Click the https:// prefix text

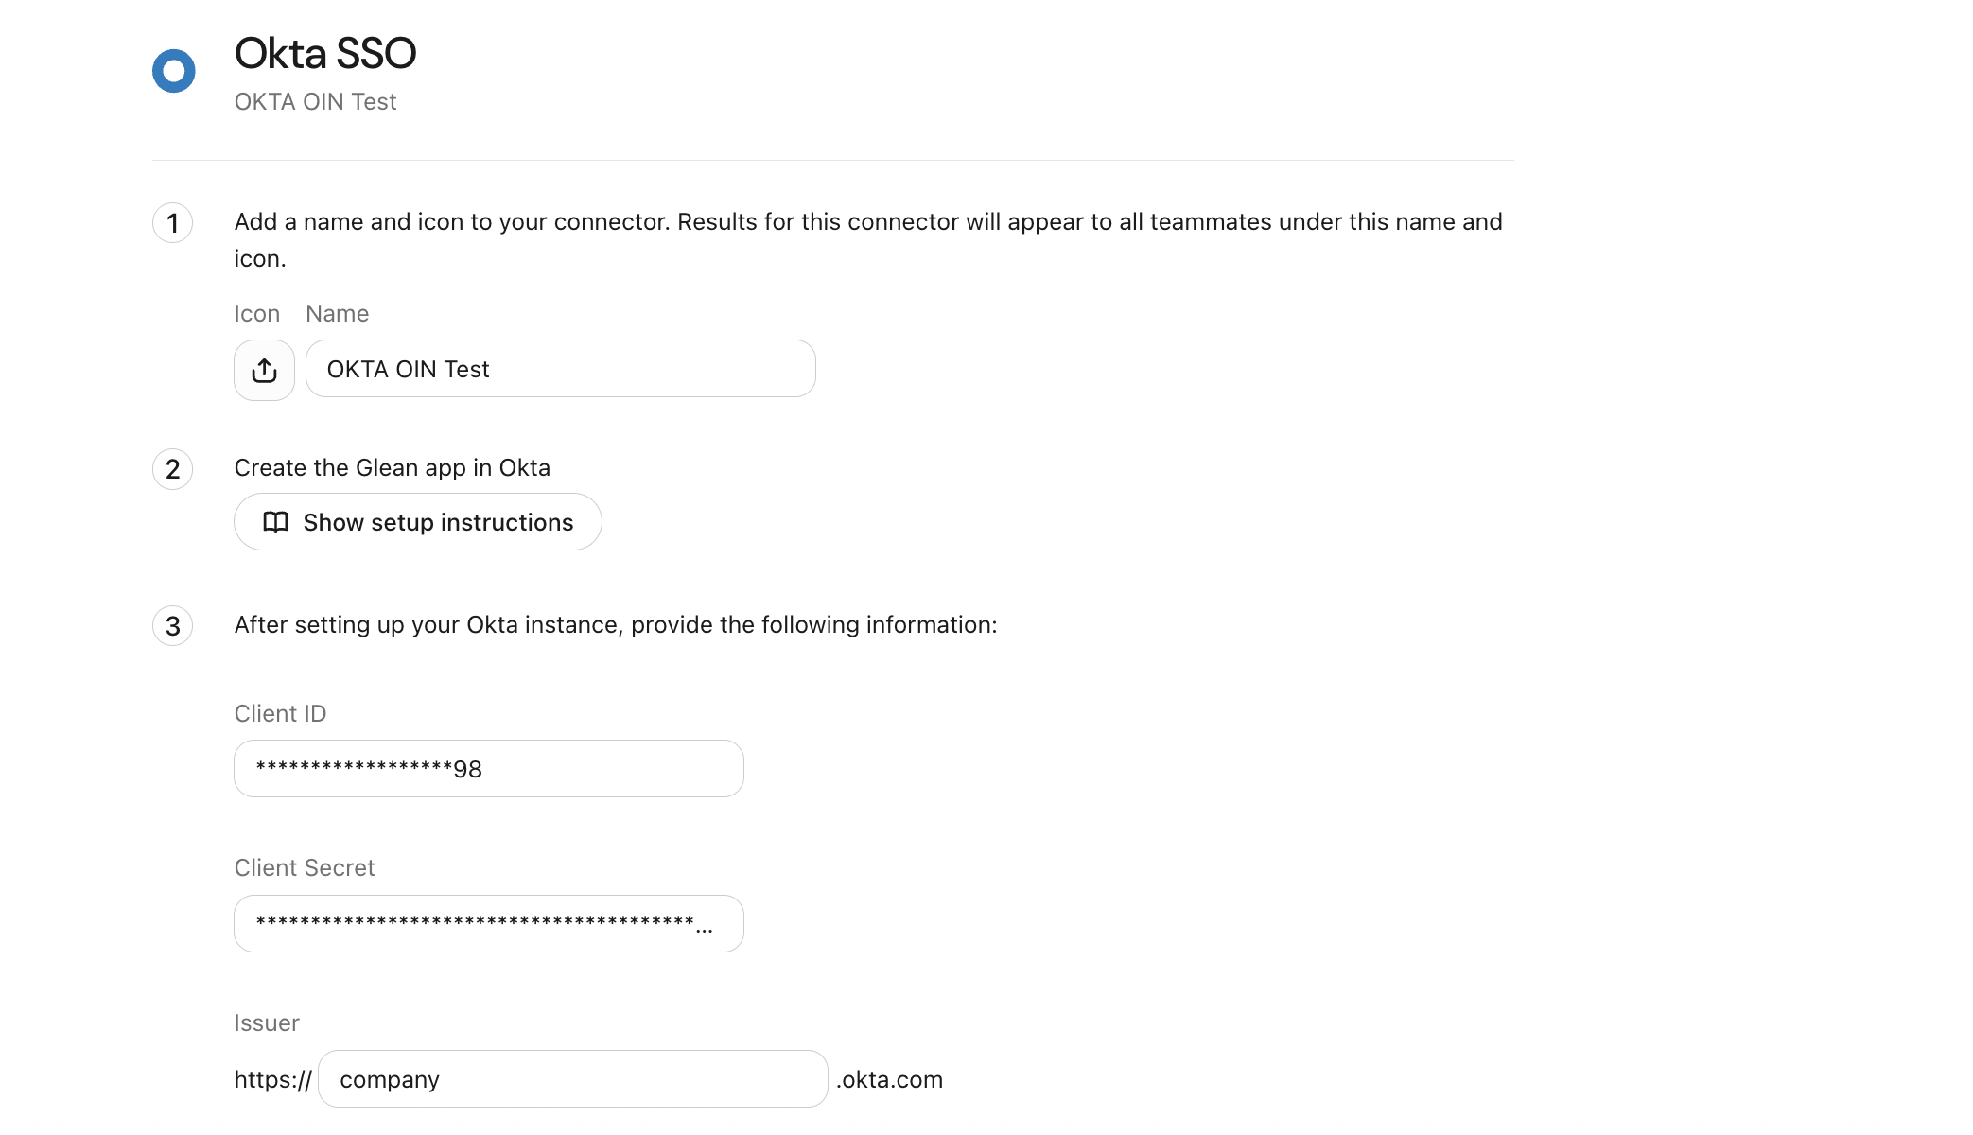click(x=272, y=1080)
